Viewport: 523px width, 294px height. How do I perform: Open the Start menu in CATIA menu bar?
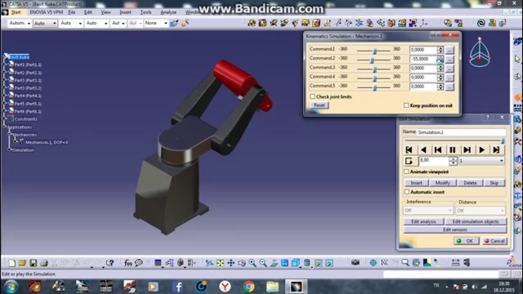[x=16, y=12]
